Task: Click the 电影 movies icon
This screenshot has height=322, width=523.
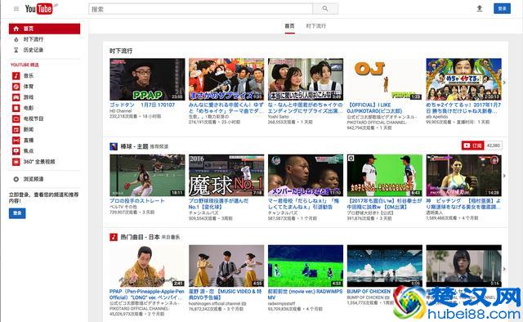Action: click(x=16, y=108)
